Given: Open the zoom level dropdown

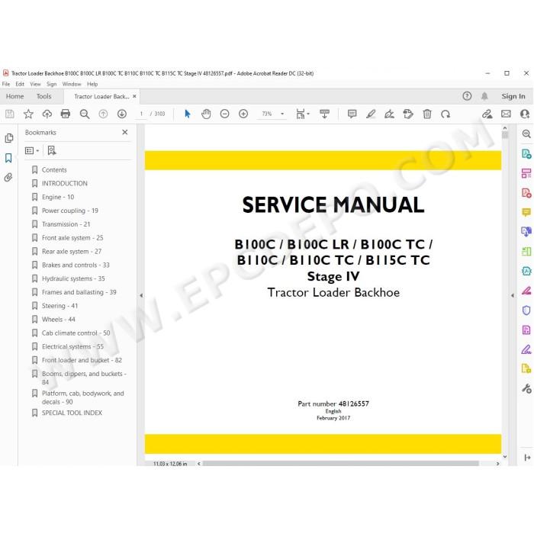Looking at the screenshot, I should click(282, 114).
